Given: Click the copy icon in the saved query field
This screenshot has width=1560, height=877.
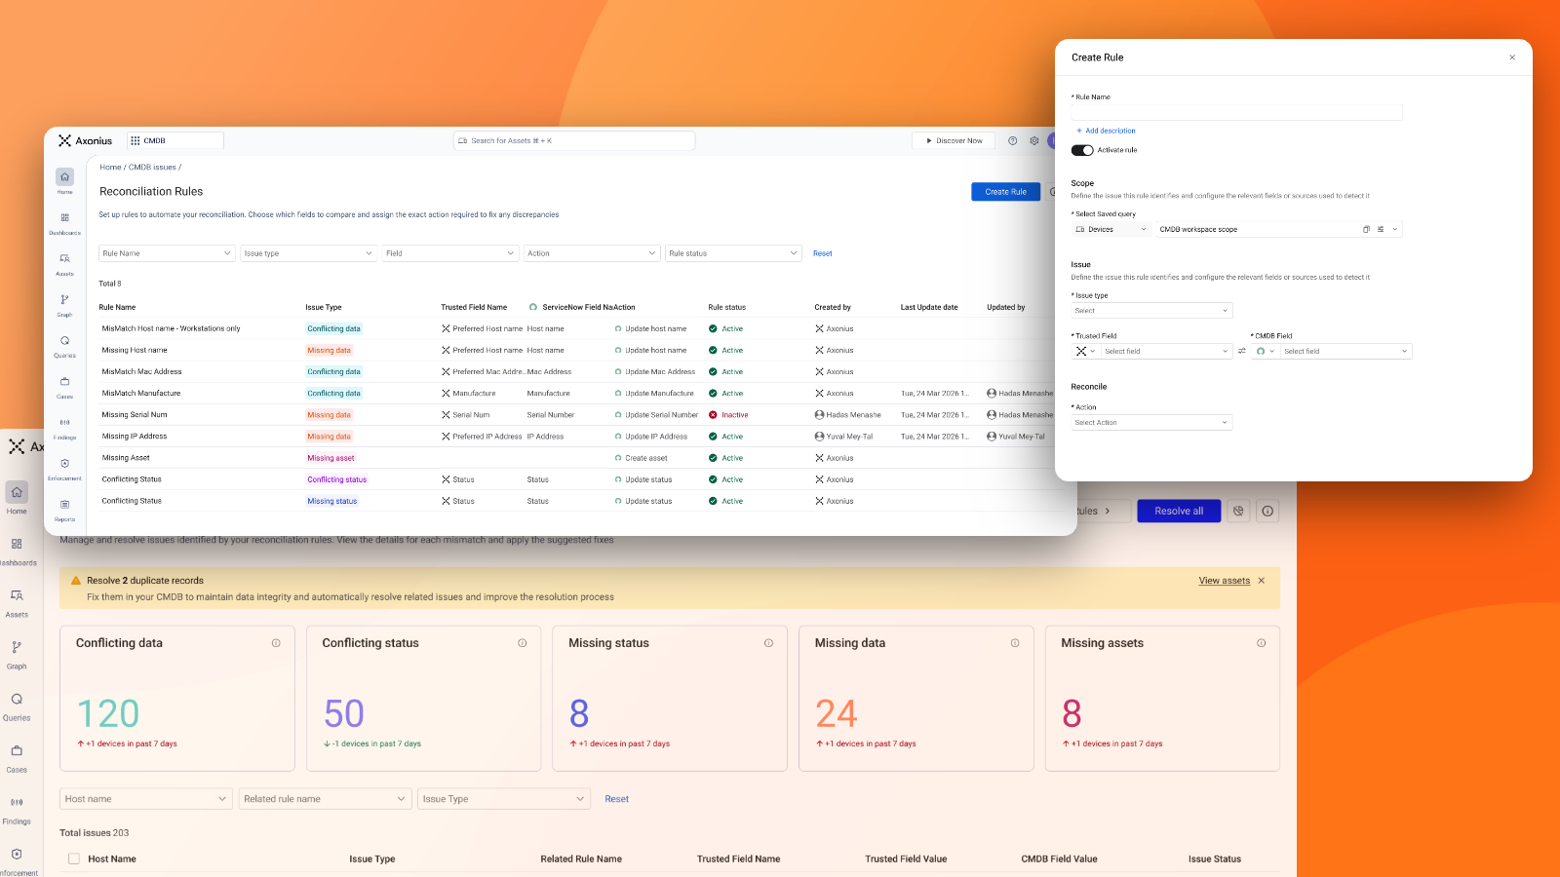Looking at the screenshot, I should (1366, 229).
